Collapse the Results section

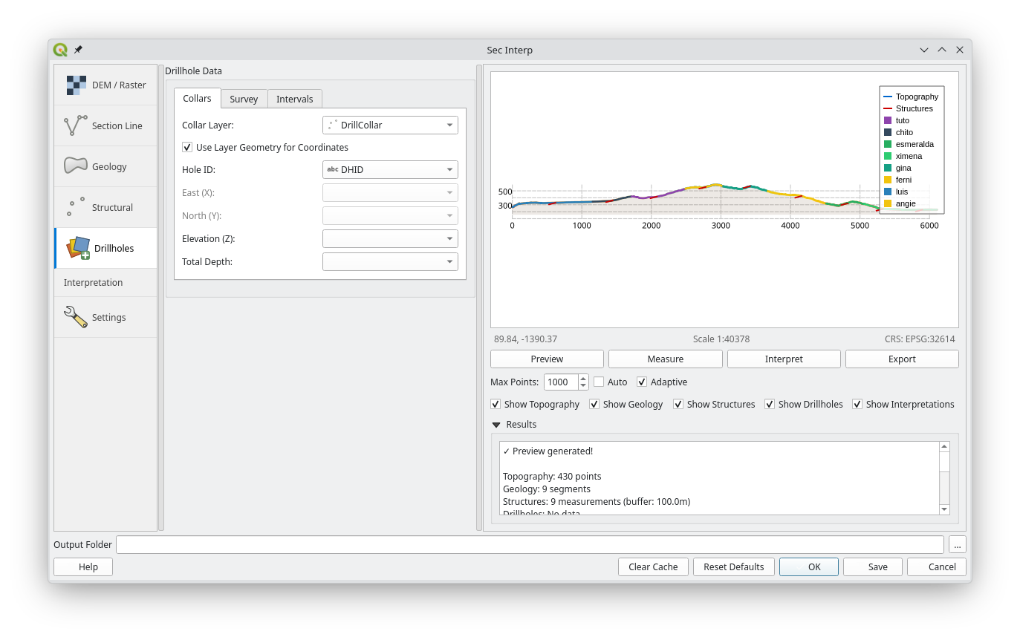(x=496, y=425)
